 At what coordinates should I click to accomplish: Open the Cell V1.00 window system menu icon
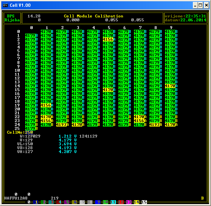pos(6,5)
